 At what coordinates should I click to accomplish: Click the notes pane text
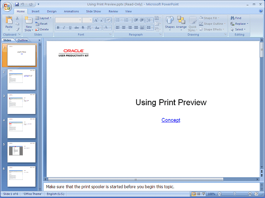(110, 187)
